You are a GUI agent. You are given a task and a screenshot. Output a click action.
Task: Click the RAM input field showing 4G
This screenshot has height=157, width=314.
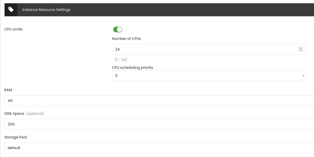[x=158, y=101]
